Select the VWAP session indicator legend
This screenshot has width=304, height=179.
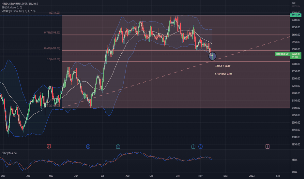click(x=18, y=11)
